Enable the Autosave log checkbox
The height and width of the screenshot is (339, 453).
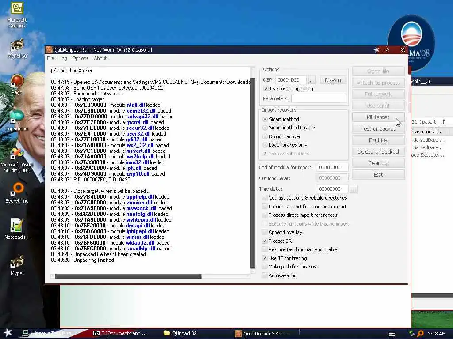(265, 275)
